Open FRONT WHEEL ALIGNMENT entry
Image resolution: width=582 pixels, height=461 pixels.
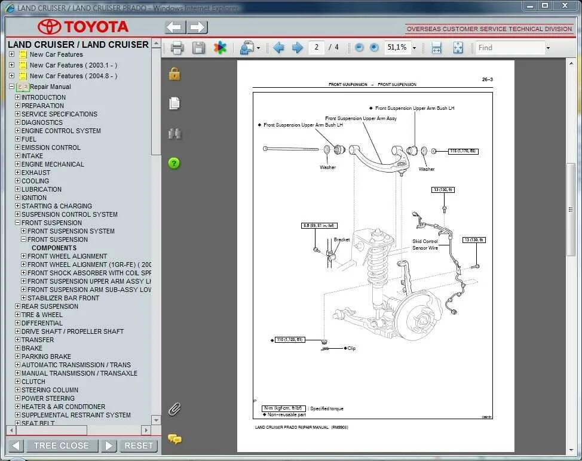tap(67, 256)
